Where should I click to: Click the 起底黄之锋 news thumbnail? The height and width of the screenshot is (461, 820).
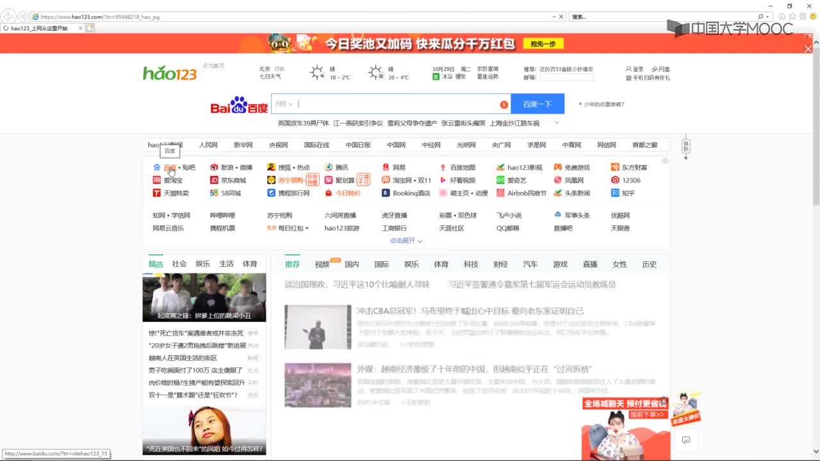[x=204, y=298]
